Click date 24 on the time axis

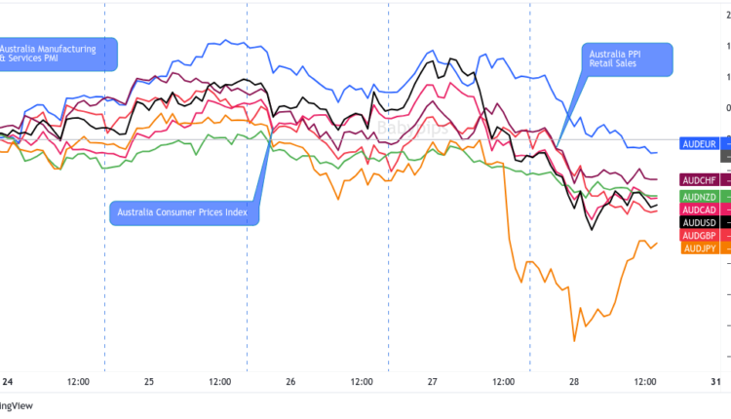(x=8, y=381)
